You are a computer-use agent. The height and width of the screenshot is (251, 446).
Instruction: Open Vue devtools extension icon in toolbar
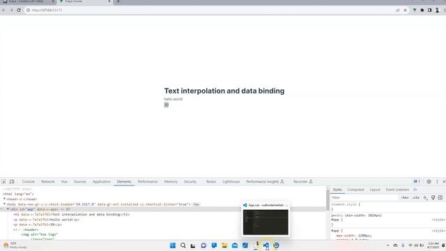pos(415,10)
